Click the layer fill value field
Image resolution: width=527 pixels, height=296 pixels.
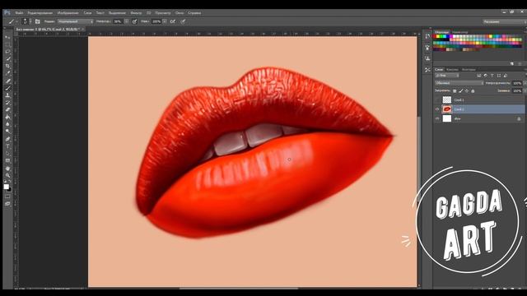pos(518,91)
